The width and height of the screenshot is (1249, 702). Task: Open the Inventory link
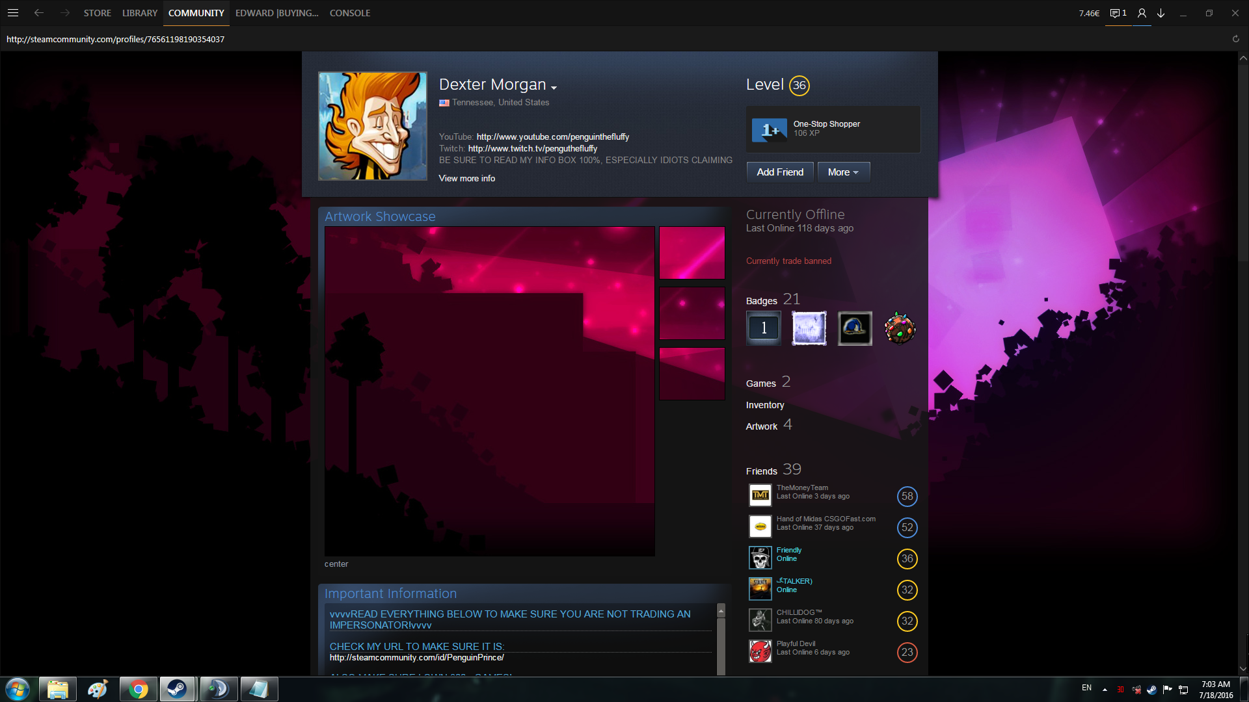click(764, 405)
